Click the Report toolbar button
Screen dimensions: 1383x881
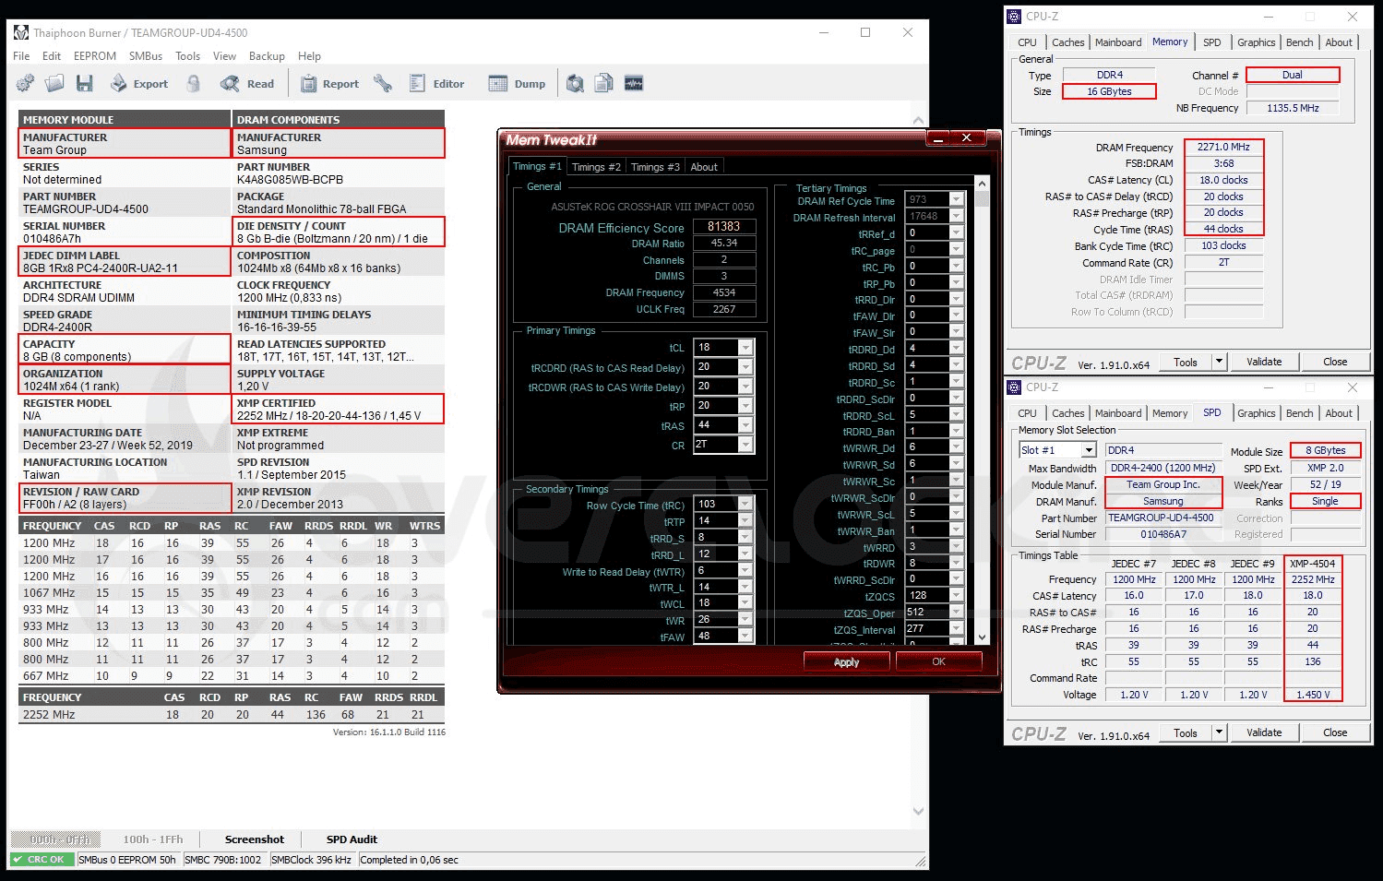(x=329, y=84)
